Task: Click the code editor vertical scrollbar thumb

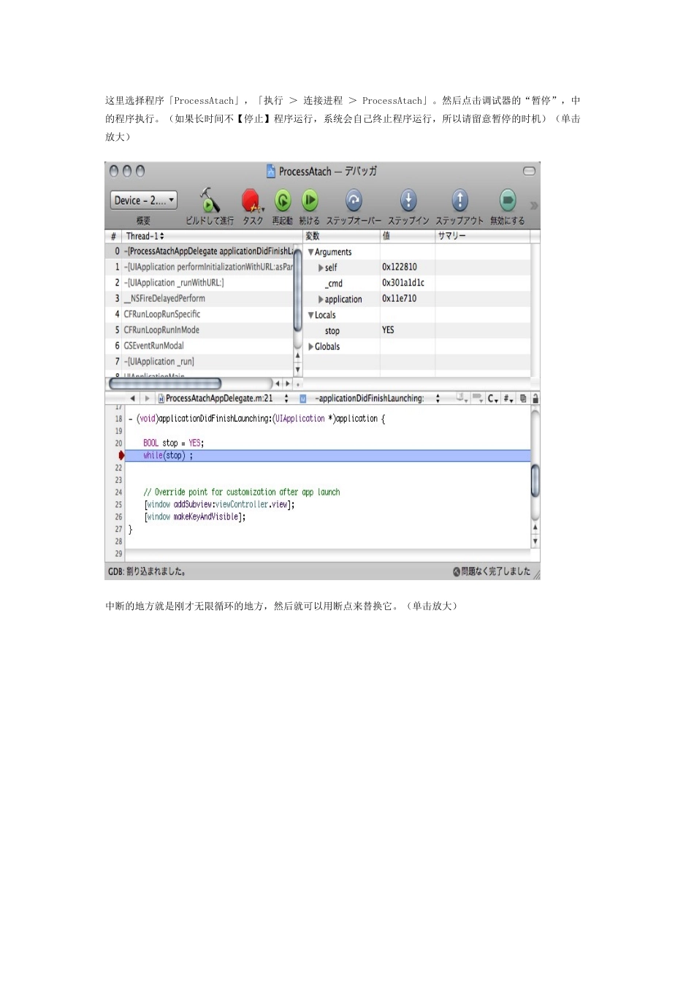Action: 535,480
